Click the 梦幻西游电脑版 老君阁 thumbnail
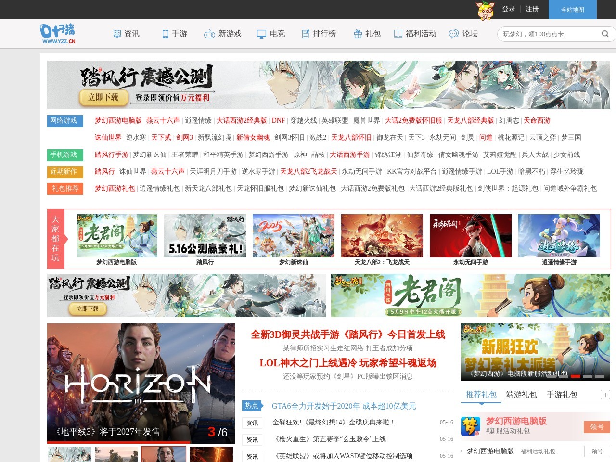 click(x=117, y=236)
